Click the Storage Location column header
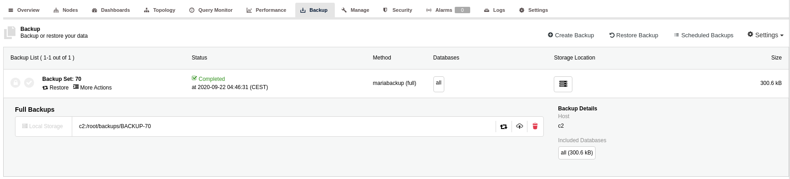This screenshot has width=790, height=179. pos(575,58)
